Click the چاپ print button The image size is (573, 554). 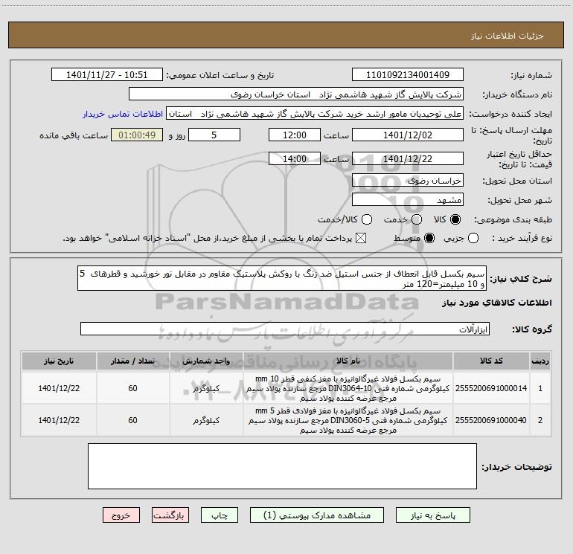point(220,515)
